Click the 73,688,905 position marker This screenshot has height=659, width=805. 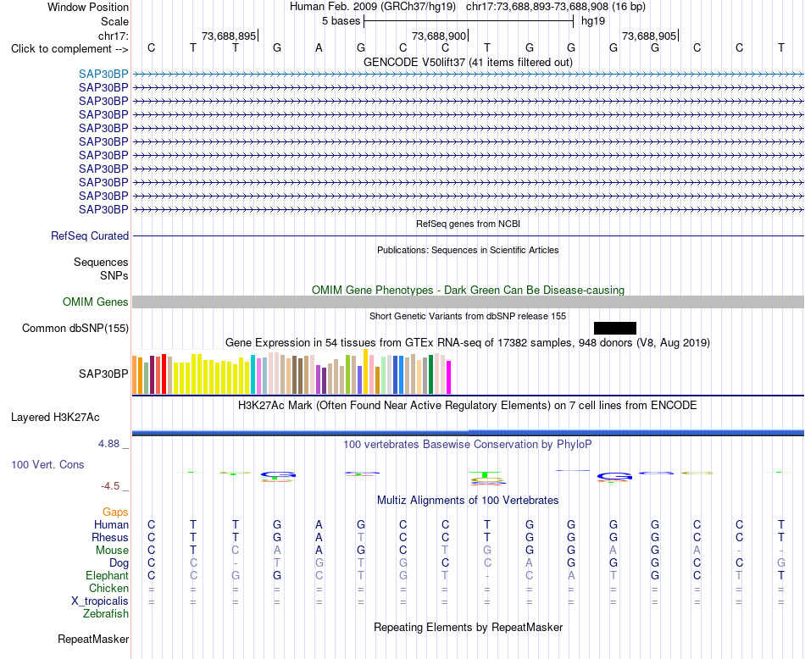point(649,36)
